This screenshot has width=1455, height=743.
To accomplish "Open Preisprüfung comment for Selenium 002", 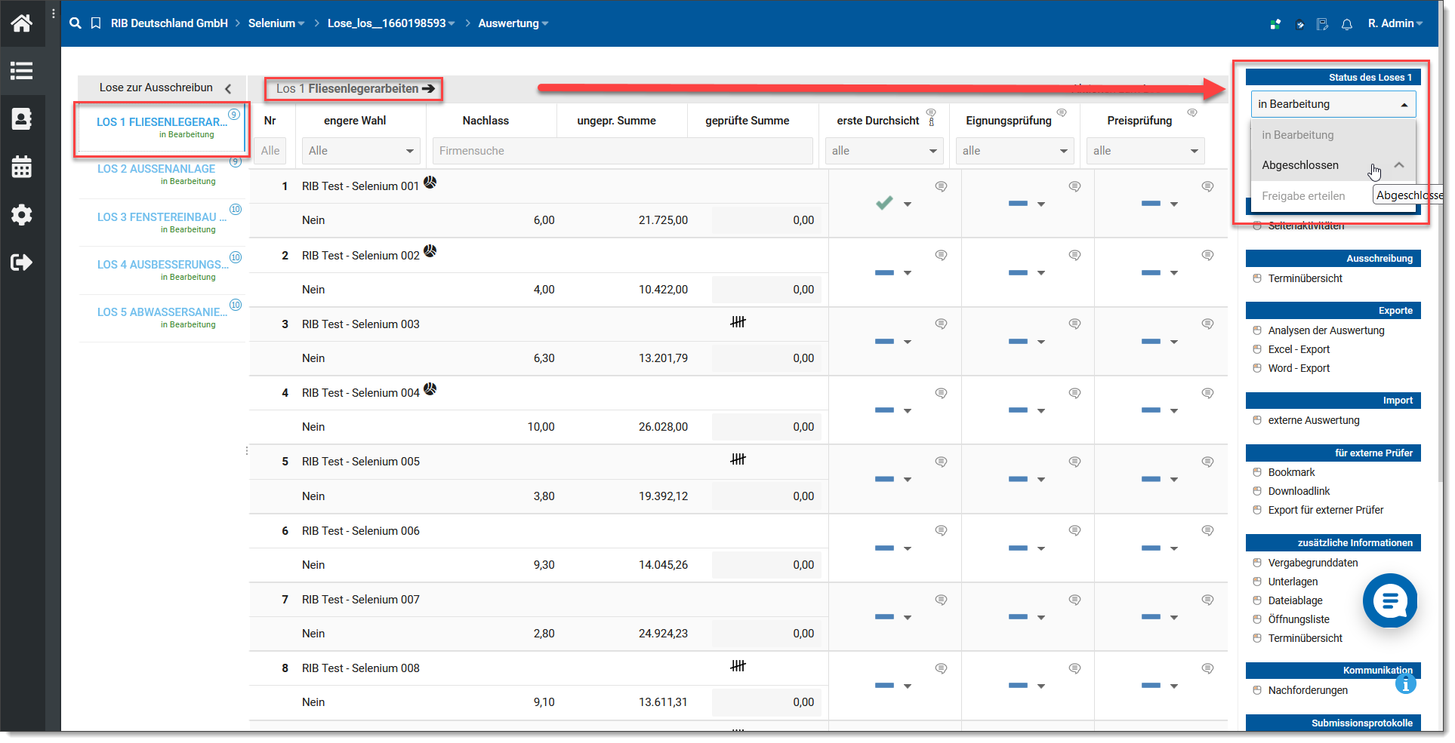I will (x=1207, y=255).
